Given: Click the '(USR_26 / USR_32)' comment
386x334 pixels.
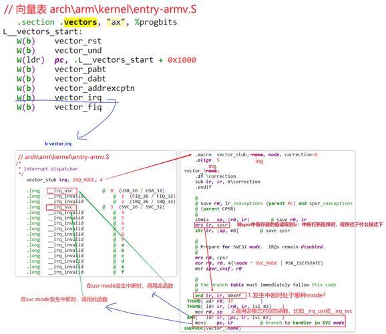Looking at the screenshot, I should (x=142, y=191).
